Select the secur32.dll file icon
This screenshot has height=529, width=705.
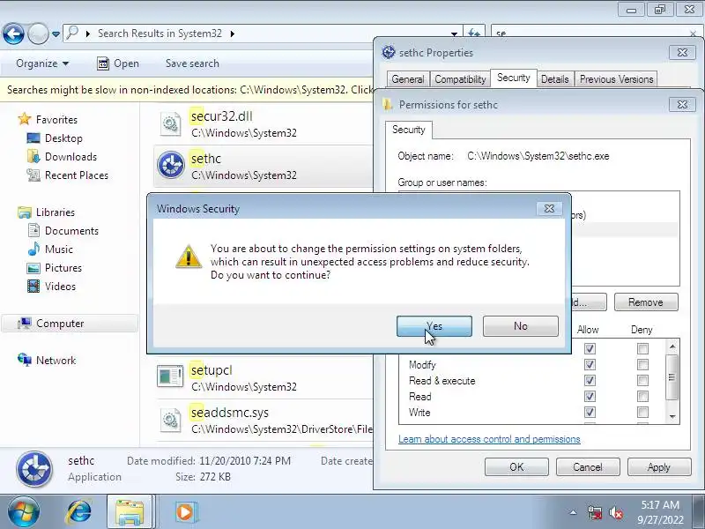coord(170,123)
